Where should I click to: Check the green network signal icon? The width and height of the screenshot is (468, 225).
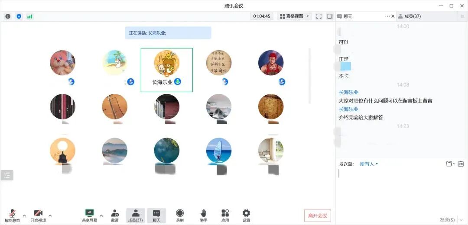pyautogui.click(x=29, y=16)
